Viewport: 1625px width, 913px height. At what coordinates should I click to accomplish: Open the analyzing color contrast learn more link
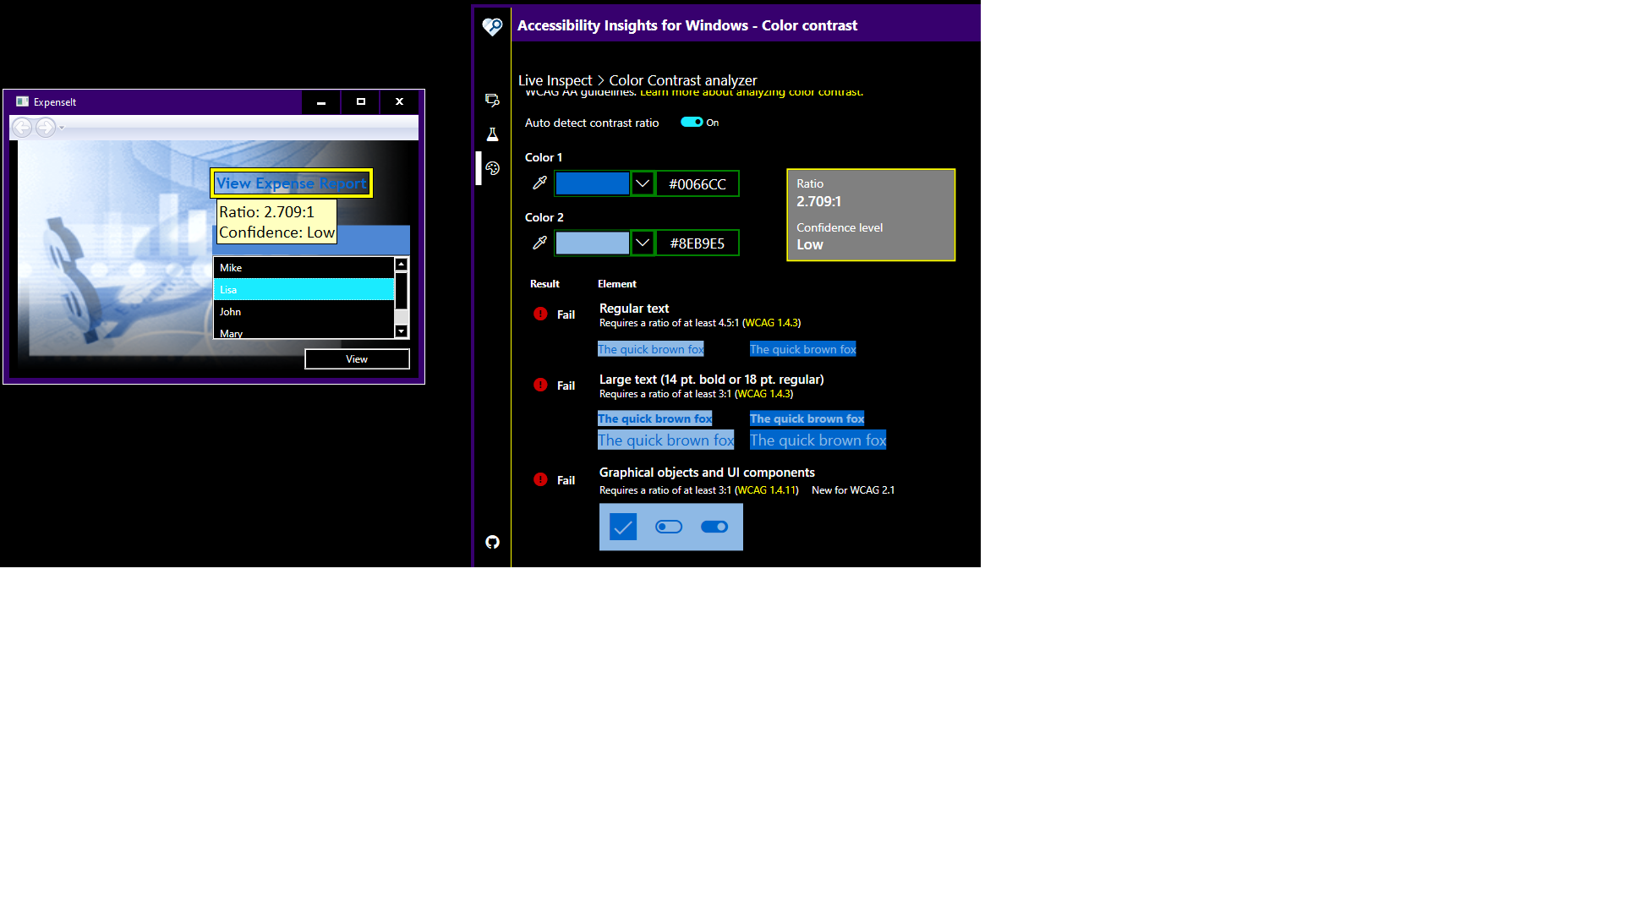coord(750,92)
